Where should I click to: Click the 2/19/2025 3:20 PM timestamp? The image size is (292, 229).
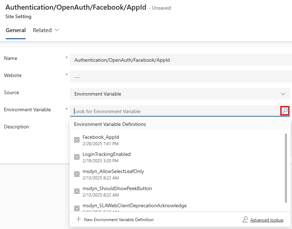tap(100, 161)
